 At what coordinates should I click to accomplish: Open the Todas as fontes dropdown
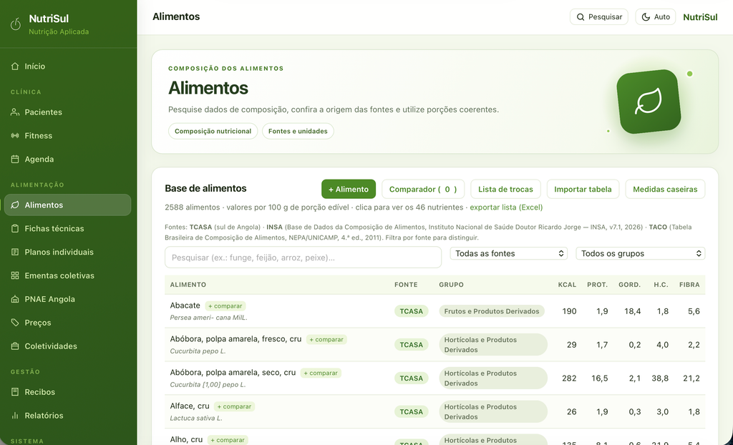pyautogui.click(x=509, y=253)
